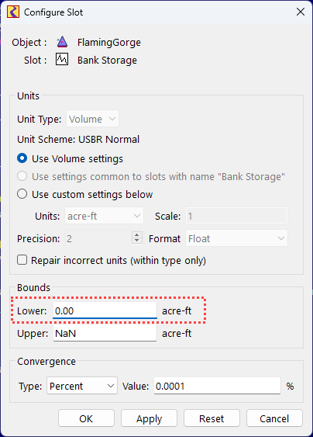
Task: Select Use settings common to slots radio
Action: pyautogui.click(x=22, y=176)
